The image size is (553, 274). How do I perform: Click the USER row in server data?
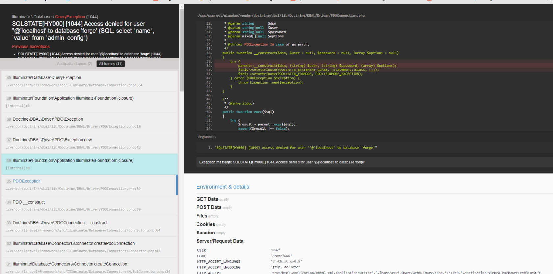[375, 250]
